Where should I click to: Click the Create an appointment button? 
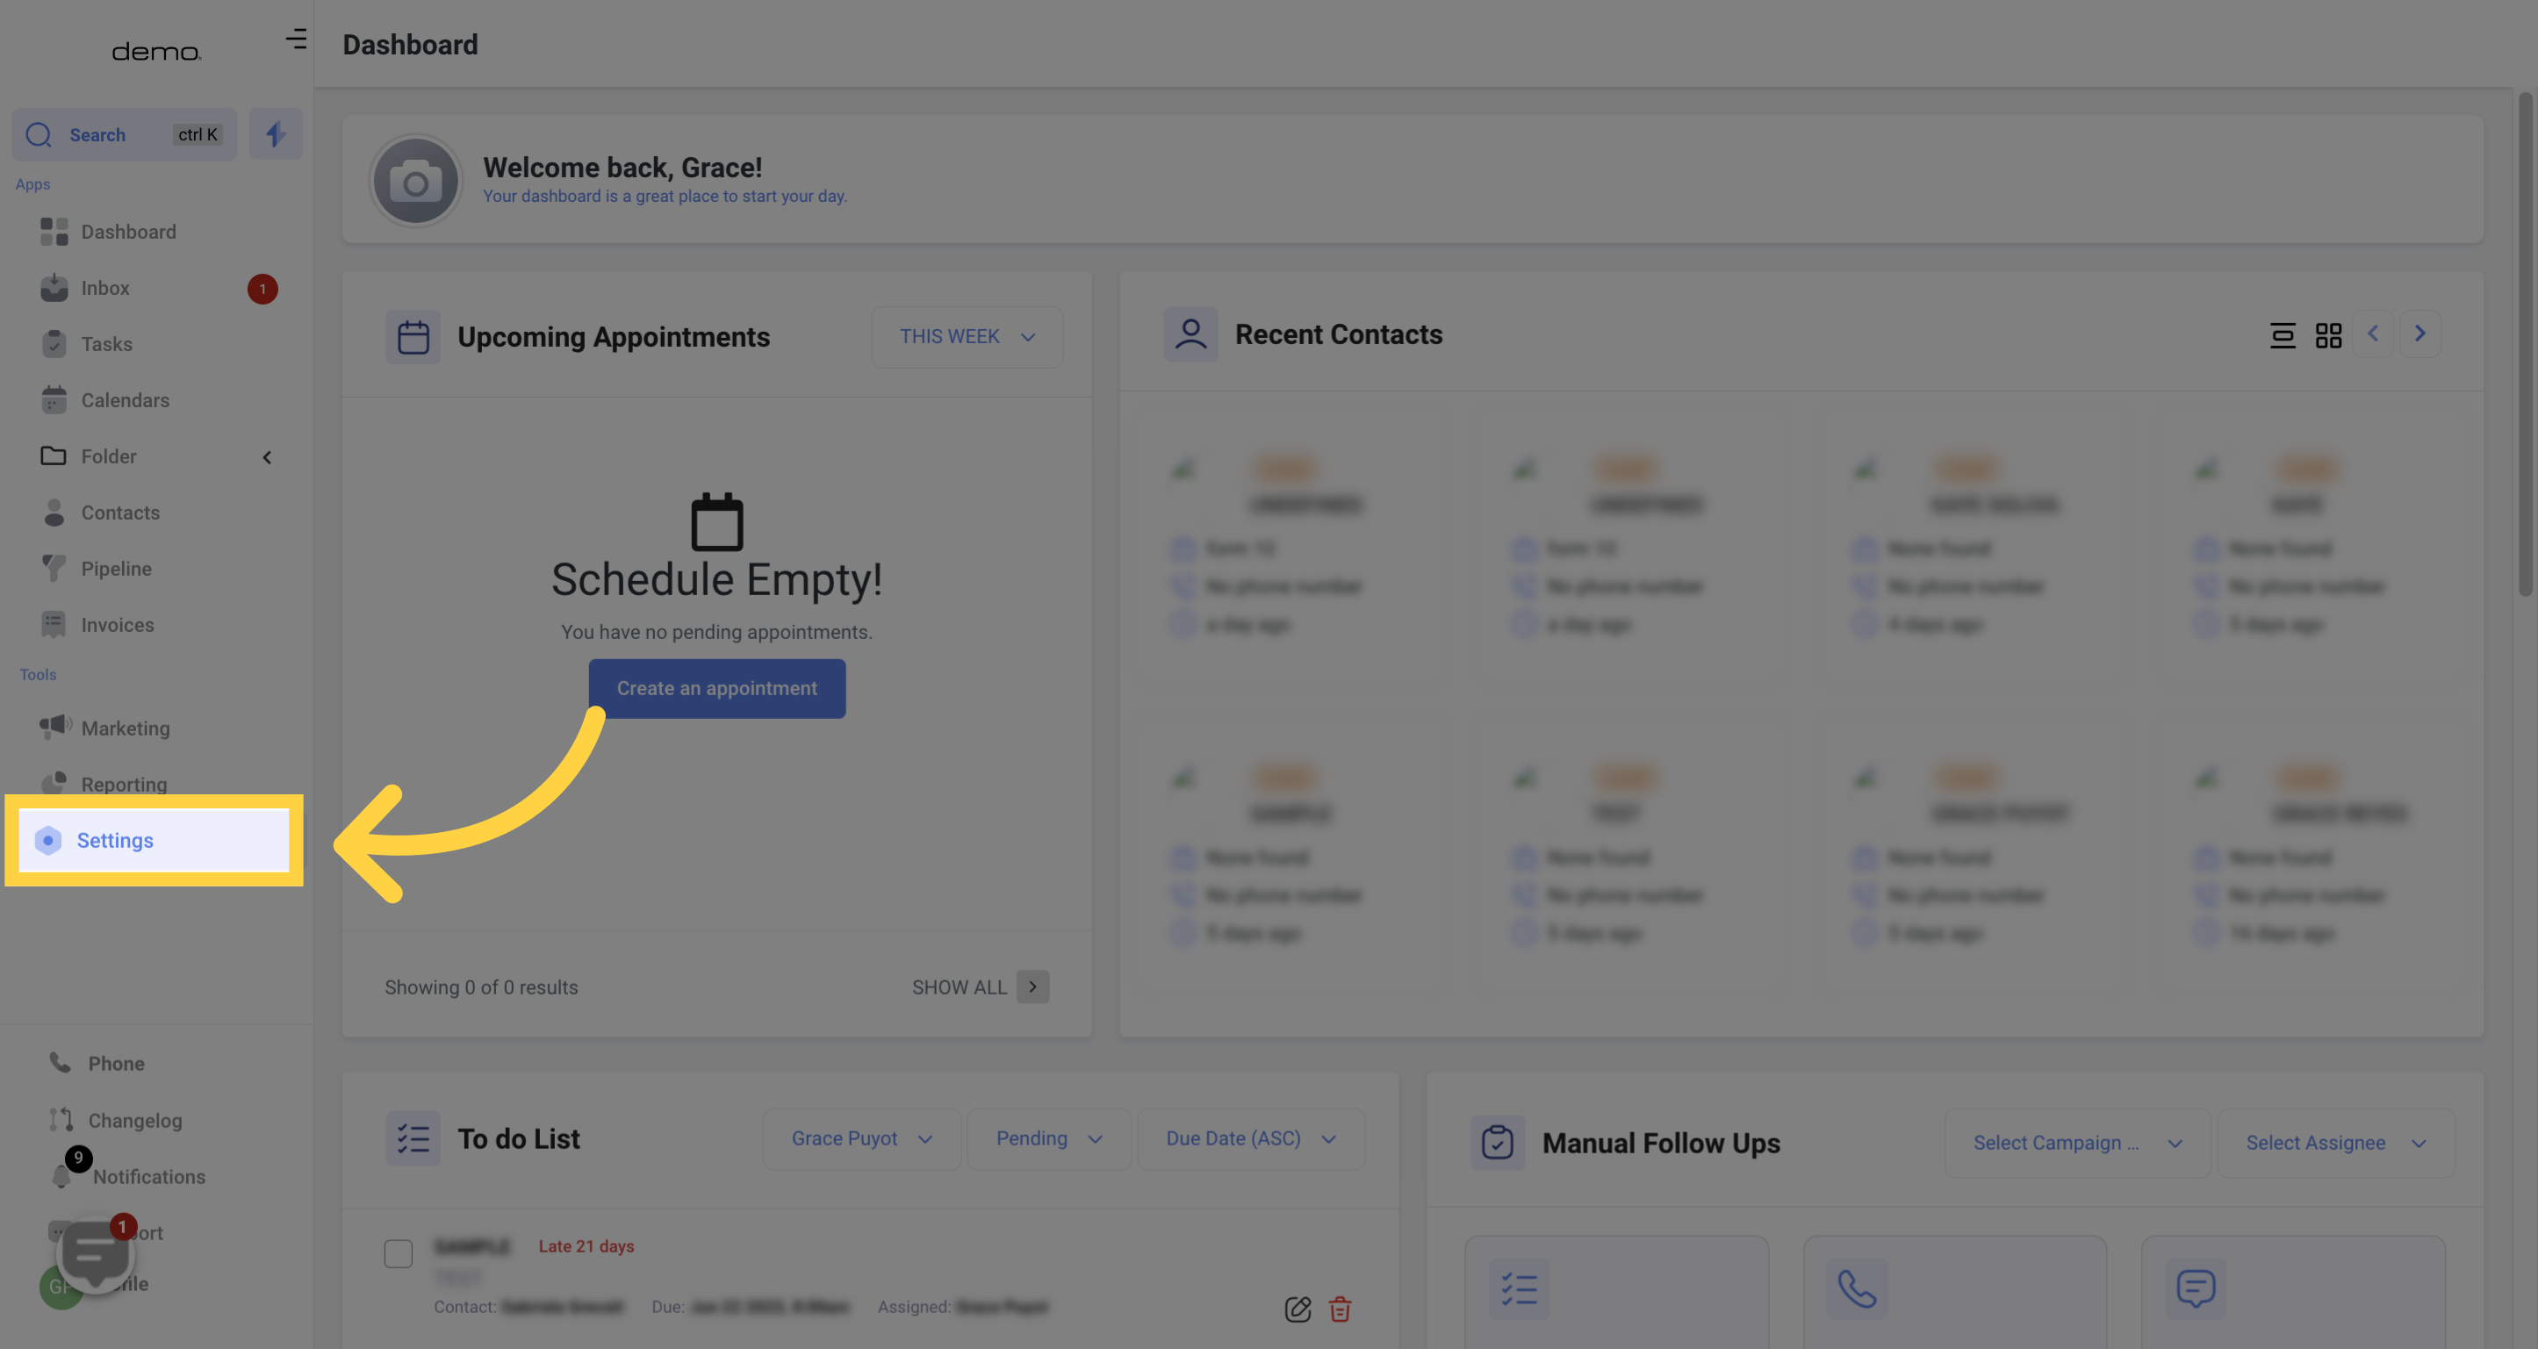tap(716, 688)
